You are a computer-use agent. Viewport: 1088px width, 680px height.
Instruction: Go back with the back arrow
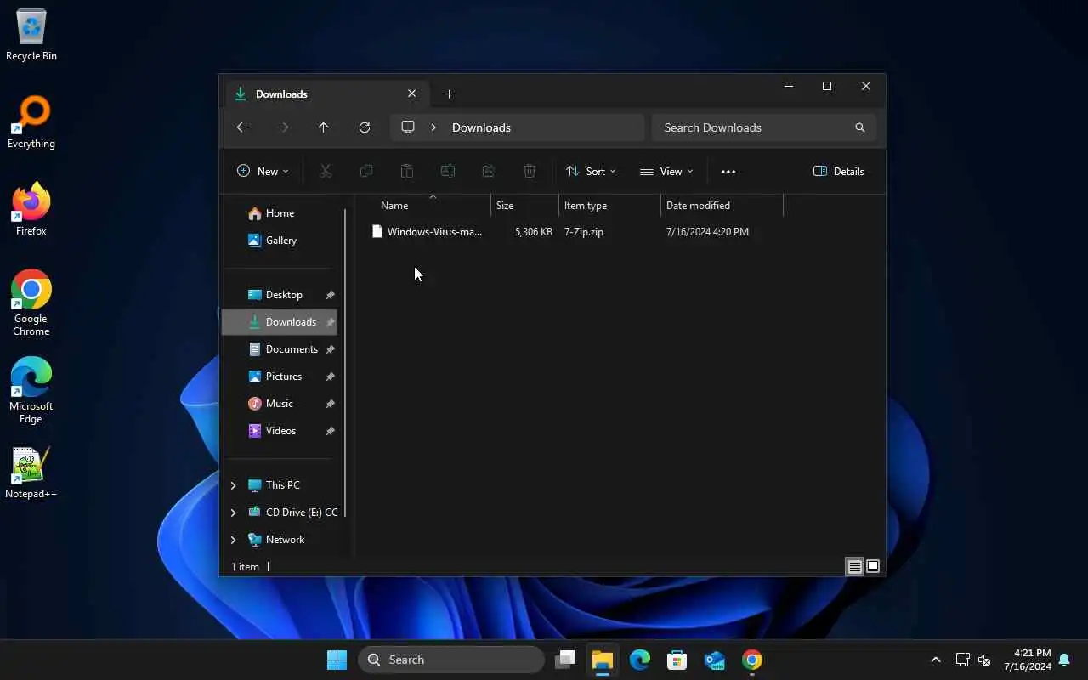(x=242, y=127)
